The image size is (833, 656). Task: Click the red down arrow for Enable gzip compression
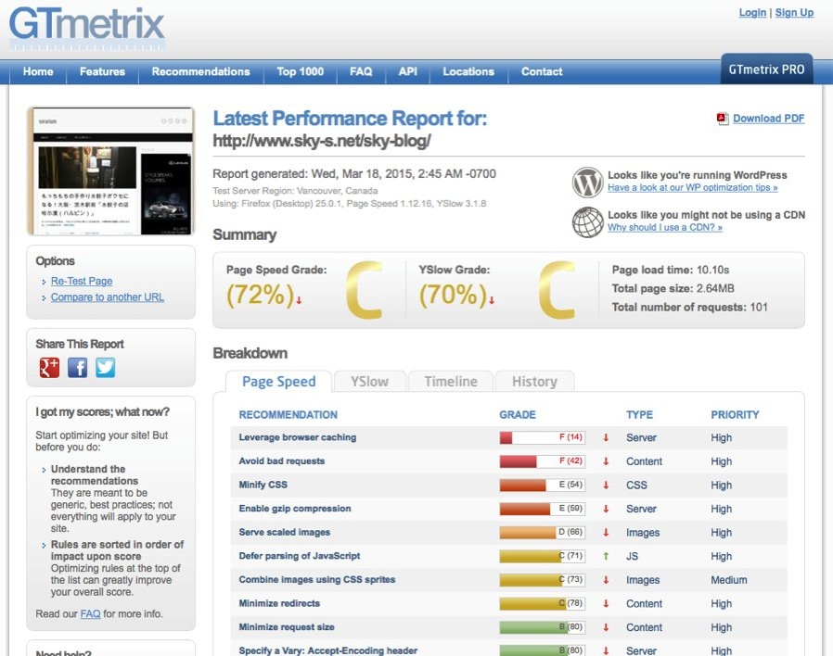point(606,509)
